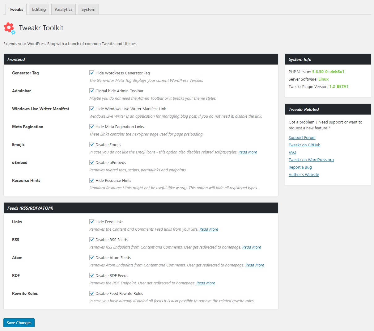Open the FAQ link

coord(292,153)
